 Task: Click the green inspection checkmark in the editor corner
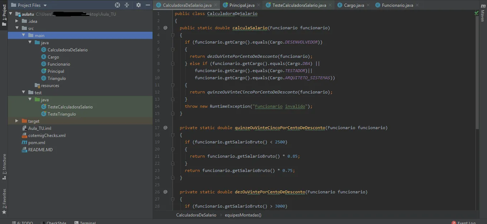(476, 13)
